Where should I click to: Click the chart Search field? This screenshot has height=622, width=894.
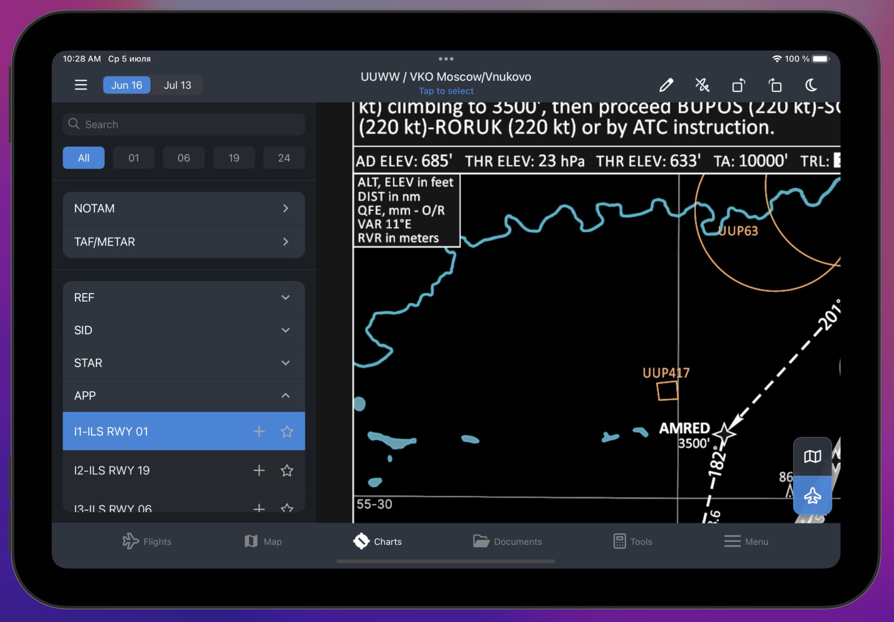click(184, 124)
